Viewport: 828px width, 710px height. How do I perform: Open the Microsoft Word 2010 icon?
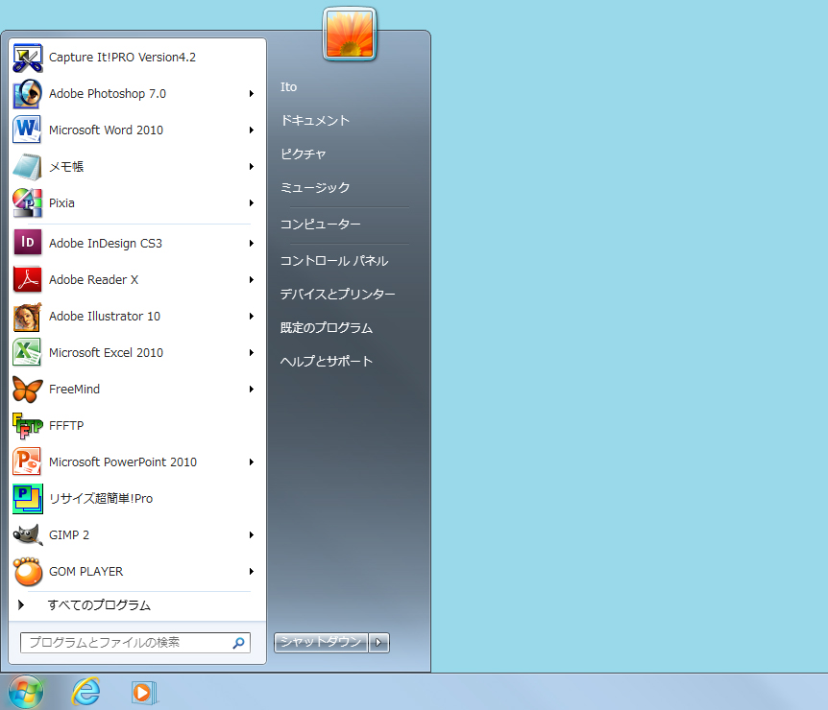tap(28, 130)
